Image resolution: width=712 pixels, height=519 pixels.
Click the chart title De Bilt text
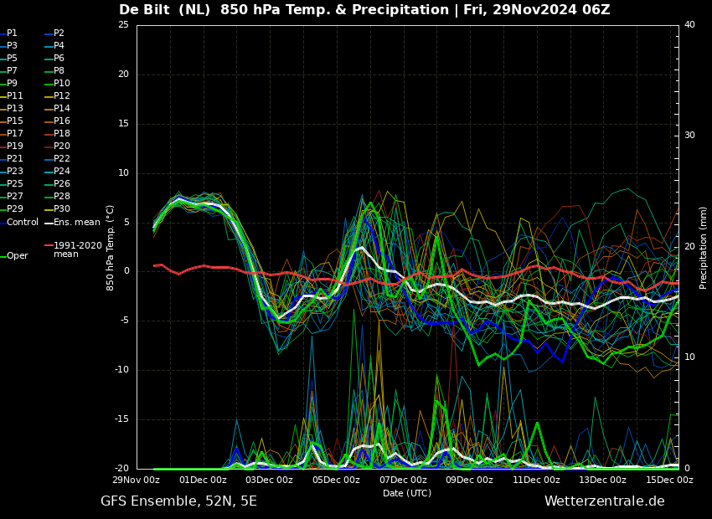click(x=147, y=10)
